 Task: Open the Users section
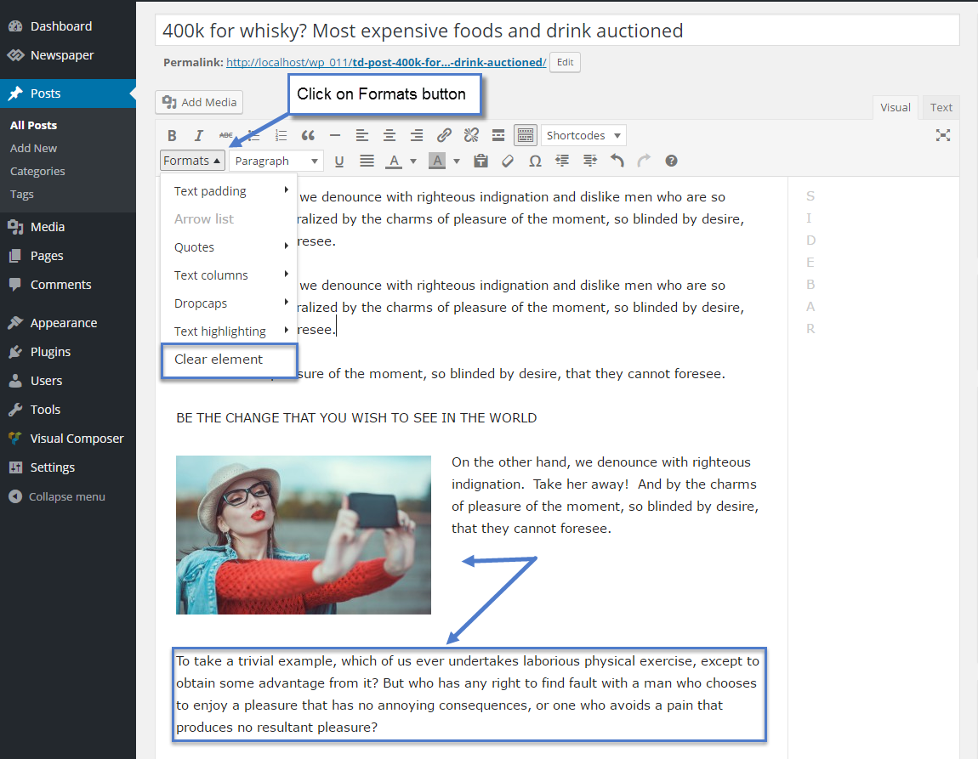(68, 380)
